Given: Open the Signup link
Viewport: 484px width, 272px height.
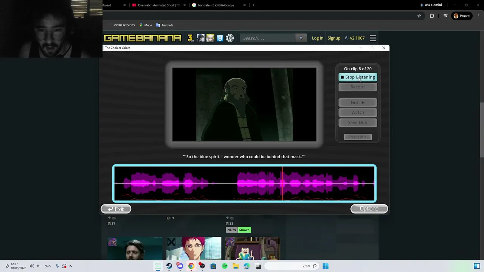Looking at the screenshot, I should click(334, 38).
